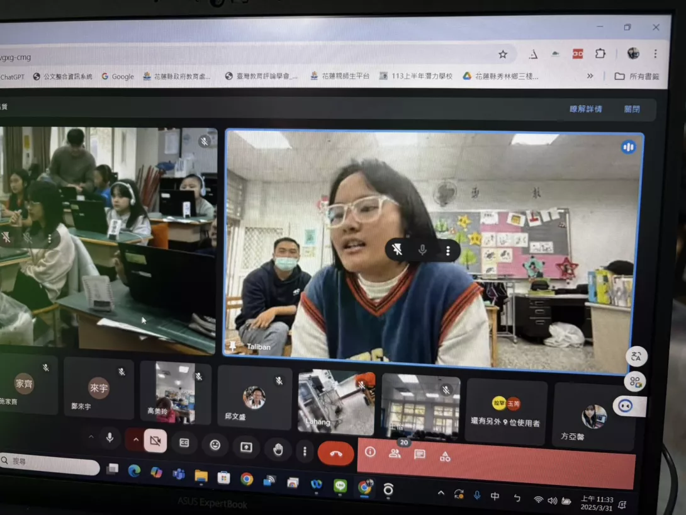Open the ChatGPT bookmark

pyautogui.click(x=12, y=77)
